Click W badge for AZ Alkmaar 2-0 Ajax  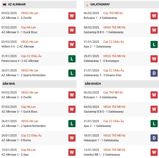(x=72, y=152)
